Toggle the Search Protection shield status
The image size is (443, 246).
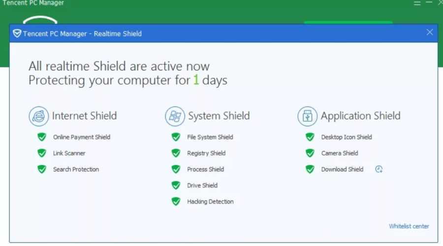click(42, 169)
